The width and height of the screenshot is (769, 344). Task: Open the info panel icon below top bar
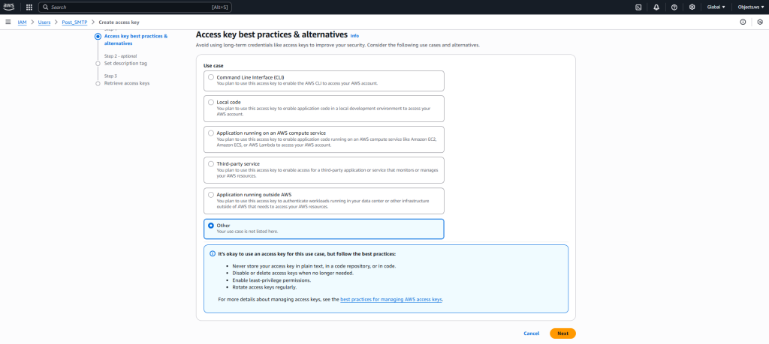743,22
